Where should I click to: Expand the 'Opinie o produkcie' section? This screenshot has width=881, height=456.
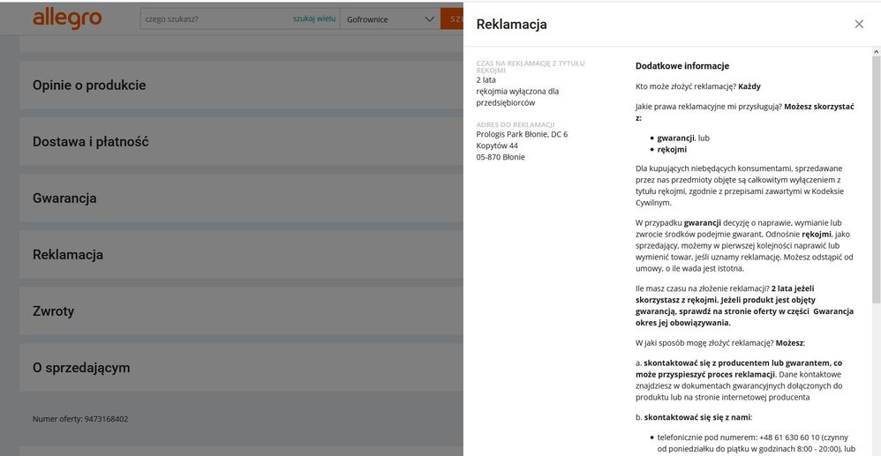point(89,86)
